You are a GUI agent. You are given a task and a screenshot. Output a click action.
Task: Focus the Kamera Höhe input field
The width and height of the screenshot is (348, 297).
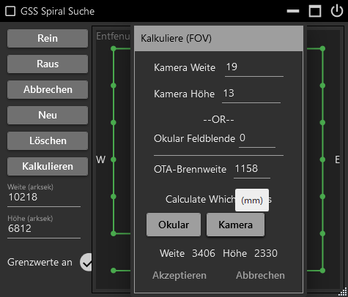251,94
